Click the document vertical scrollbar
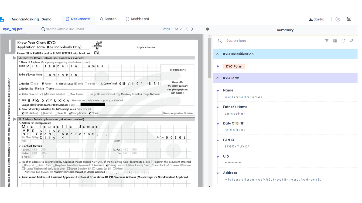This screenshot has width=362, height=203. click(x=210, y=58)
